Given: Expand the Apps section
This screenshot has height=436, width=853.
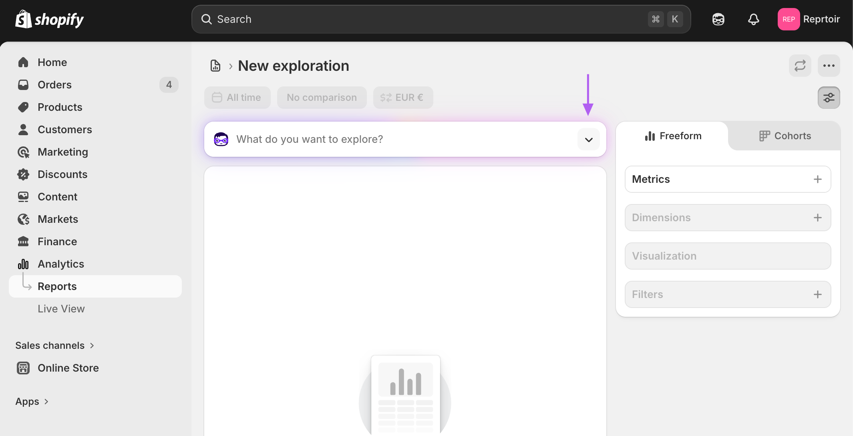Looking at the screenshot, I should coord(32,402).
